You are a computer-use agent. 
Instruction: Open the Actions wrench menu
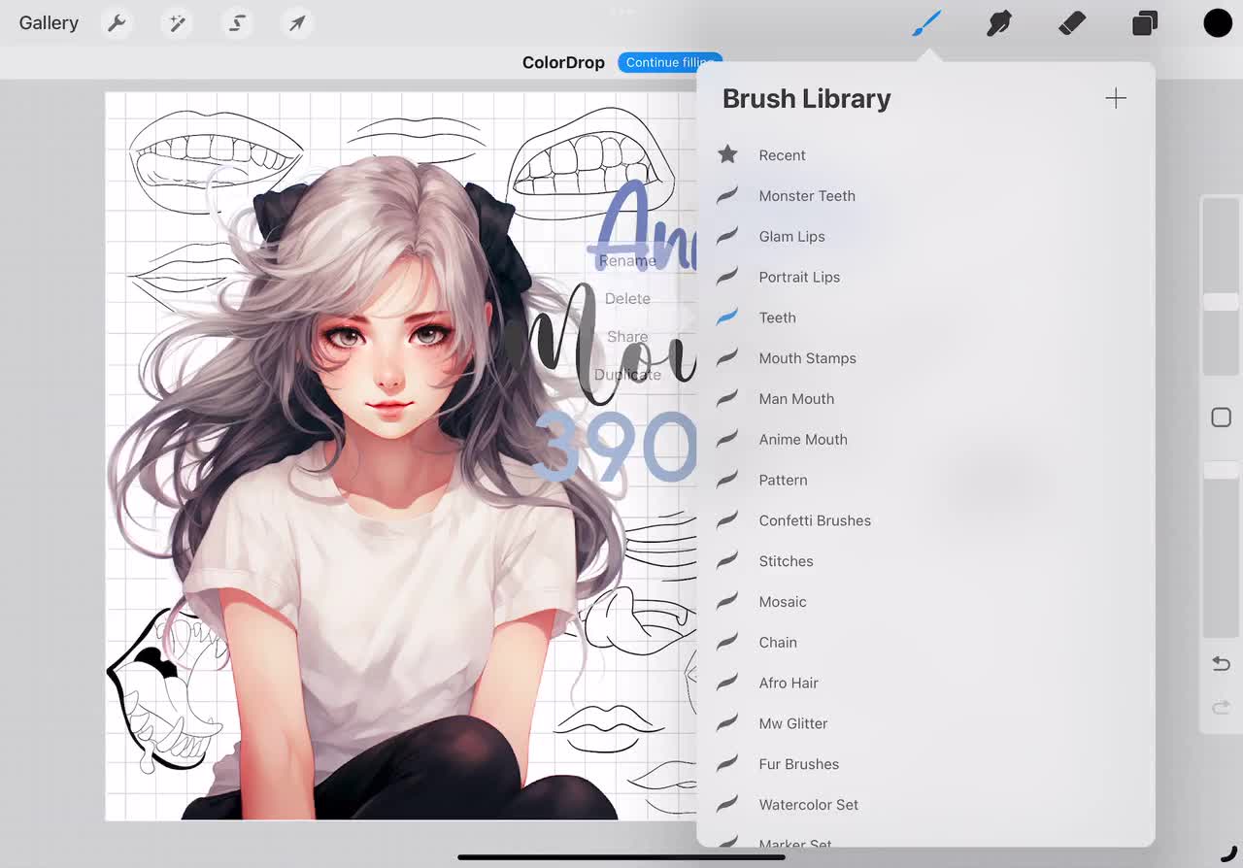click(x=117, y=22)
